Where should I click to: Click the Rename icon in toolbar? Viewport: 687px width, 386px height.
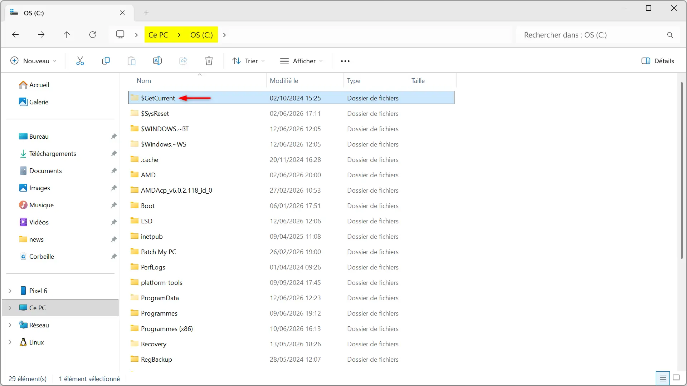157,61
